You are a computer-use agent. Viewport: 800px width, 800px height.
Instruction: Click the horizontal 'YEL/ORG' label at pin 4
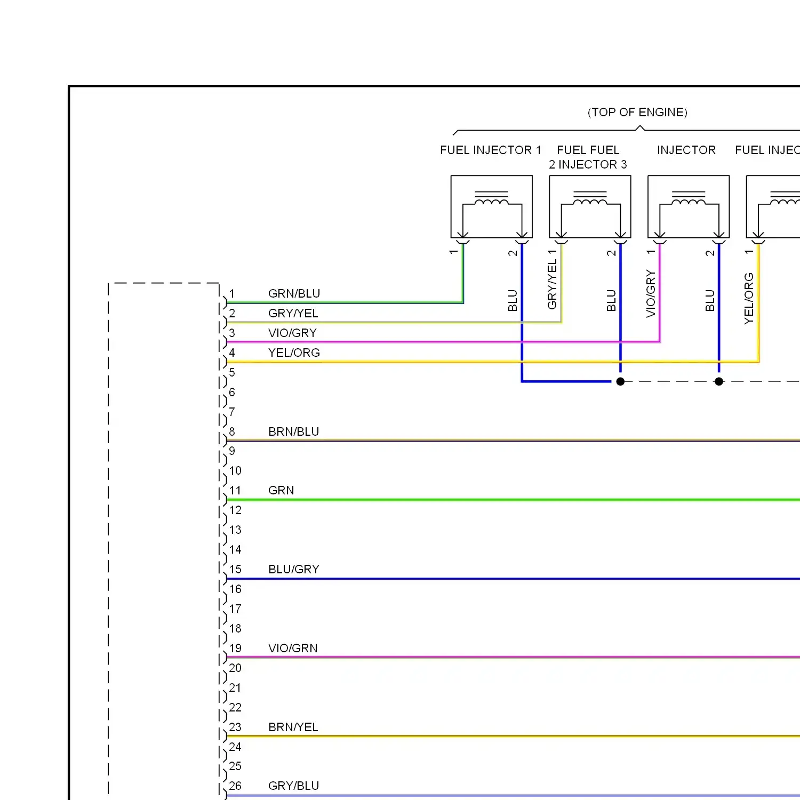(x=294, y=353)
